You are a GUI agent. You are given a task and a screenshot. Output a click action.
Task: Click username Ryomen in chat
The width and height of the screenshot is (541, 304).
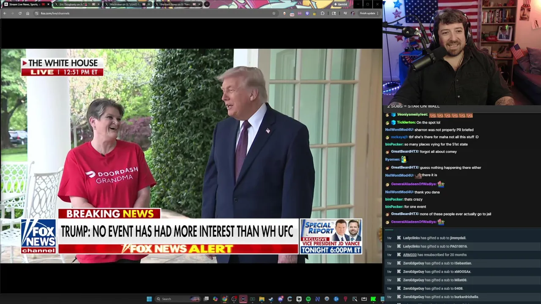392,160
